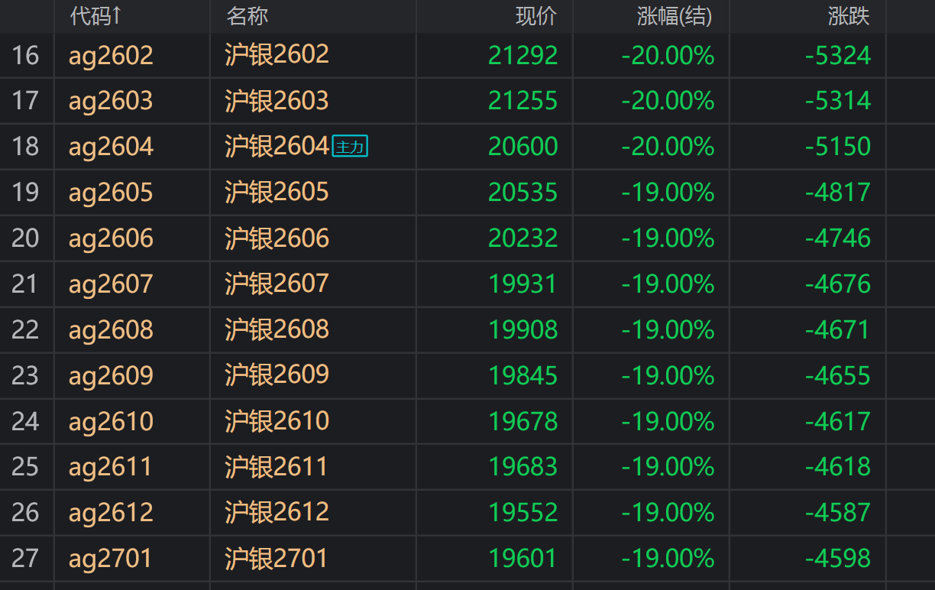Sort by the 代码 column header
Screen dimensions: 935x590
(x=95, y=16)
